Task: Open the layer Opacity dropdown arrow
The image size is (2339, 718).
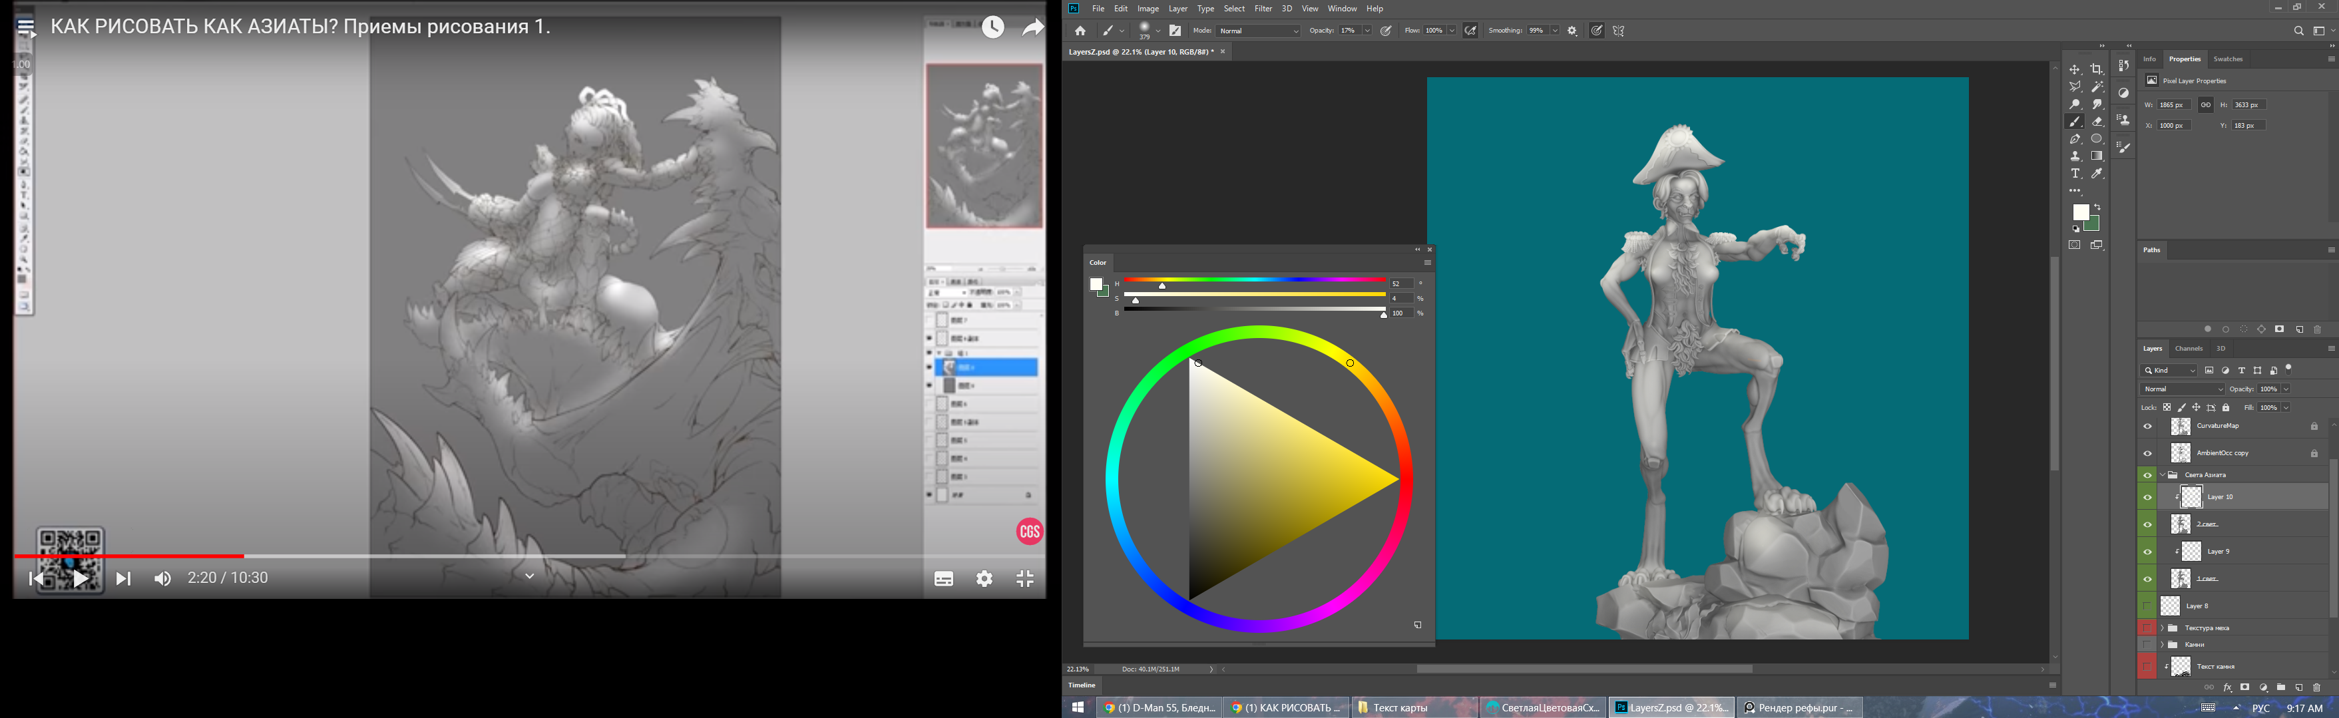Action: [2286, 389]
